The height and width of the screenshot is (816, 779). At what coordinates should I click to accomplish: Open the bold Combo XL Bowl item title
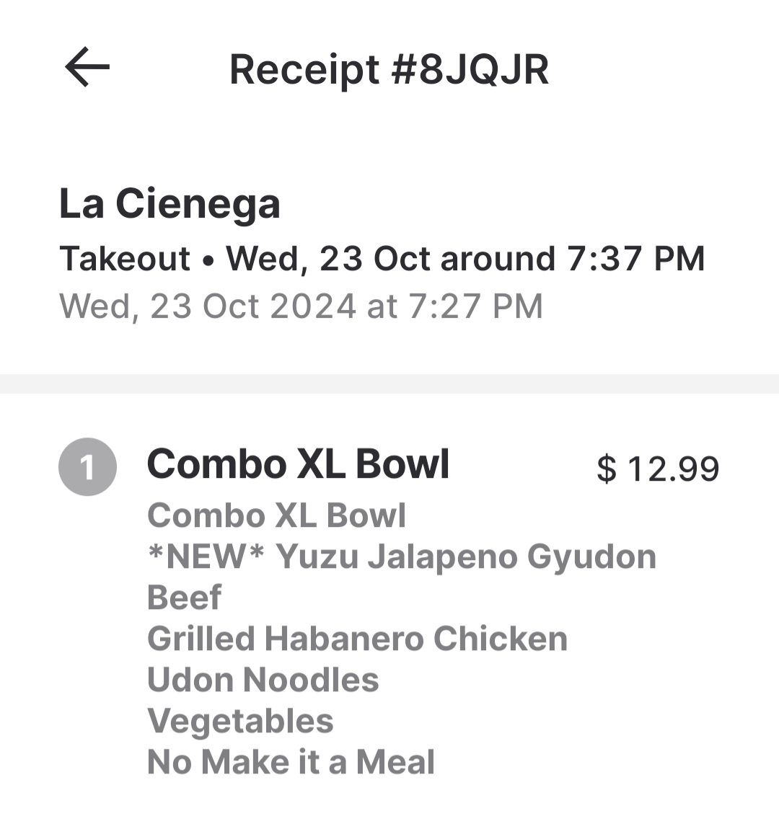point(299,464)
